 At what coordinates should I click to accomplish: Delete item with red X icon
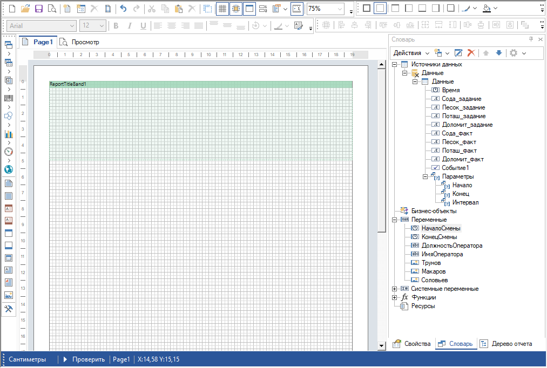[x=471, y=53]
